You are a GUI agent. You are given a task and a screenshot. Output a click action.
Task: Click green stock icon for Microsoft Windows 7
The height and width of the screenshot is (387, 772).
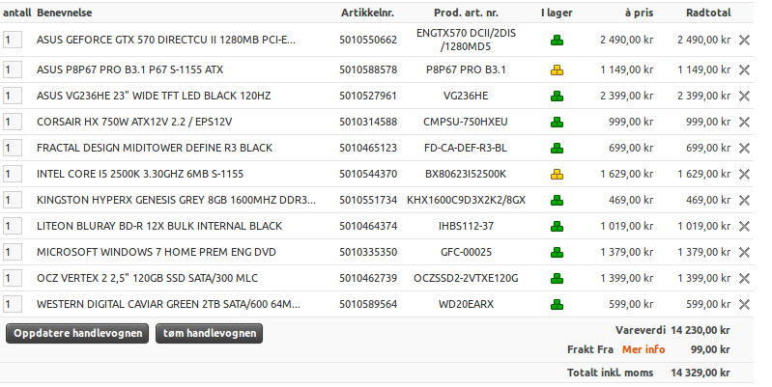(557, 253)
